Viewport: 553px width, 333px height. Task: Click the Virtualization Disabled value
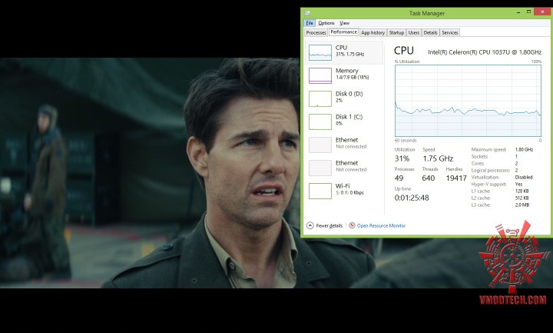click(x=523, y=178)
